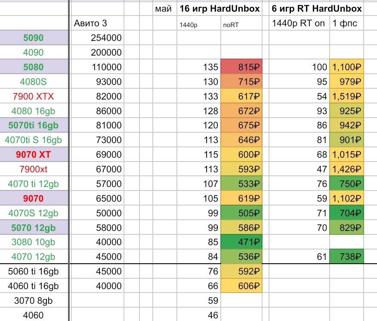Click the май header cell

[x=165, y=9]
